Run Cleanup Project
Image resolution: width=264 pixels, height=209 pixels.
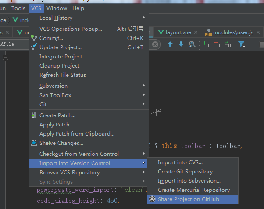point(89,66)
